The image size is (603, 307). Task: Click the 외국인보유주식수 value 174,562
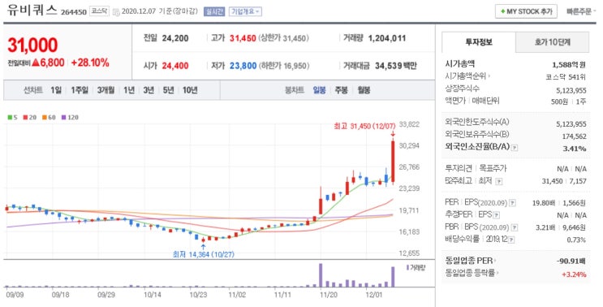574,136
